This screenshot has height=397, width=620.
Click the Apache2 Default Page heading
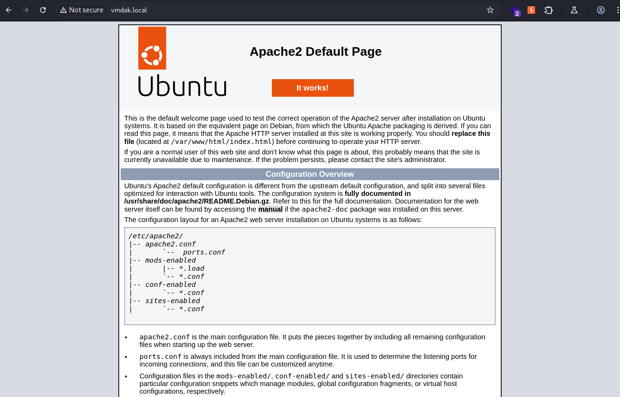coord(316,51)
